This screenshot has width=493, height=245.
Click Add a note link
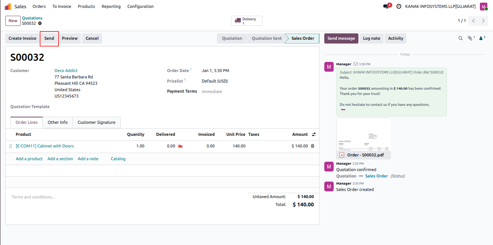pyautogui.click(x=88, y=159)
